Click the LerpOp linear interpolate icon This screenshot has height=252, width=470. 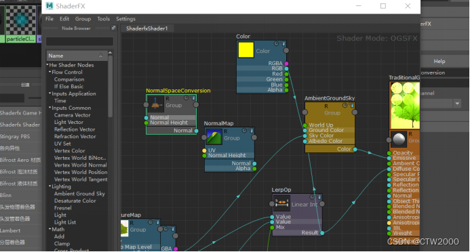tap(281, 203)
